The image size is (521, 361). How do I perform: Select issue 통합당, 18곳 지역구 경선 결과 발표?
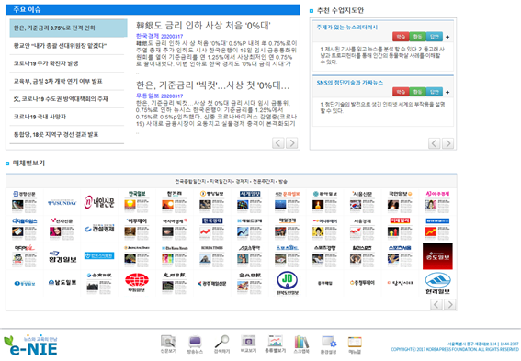(x=67, y=134)
